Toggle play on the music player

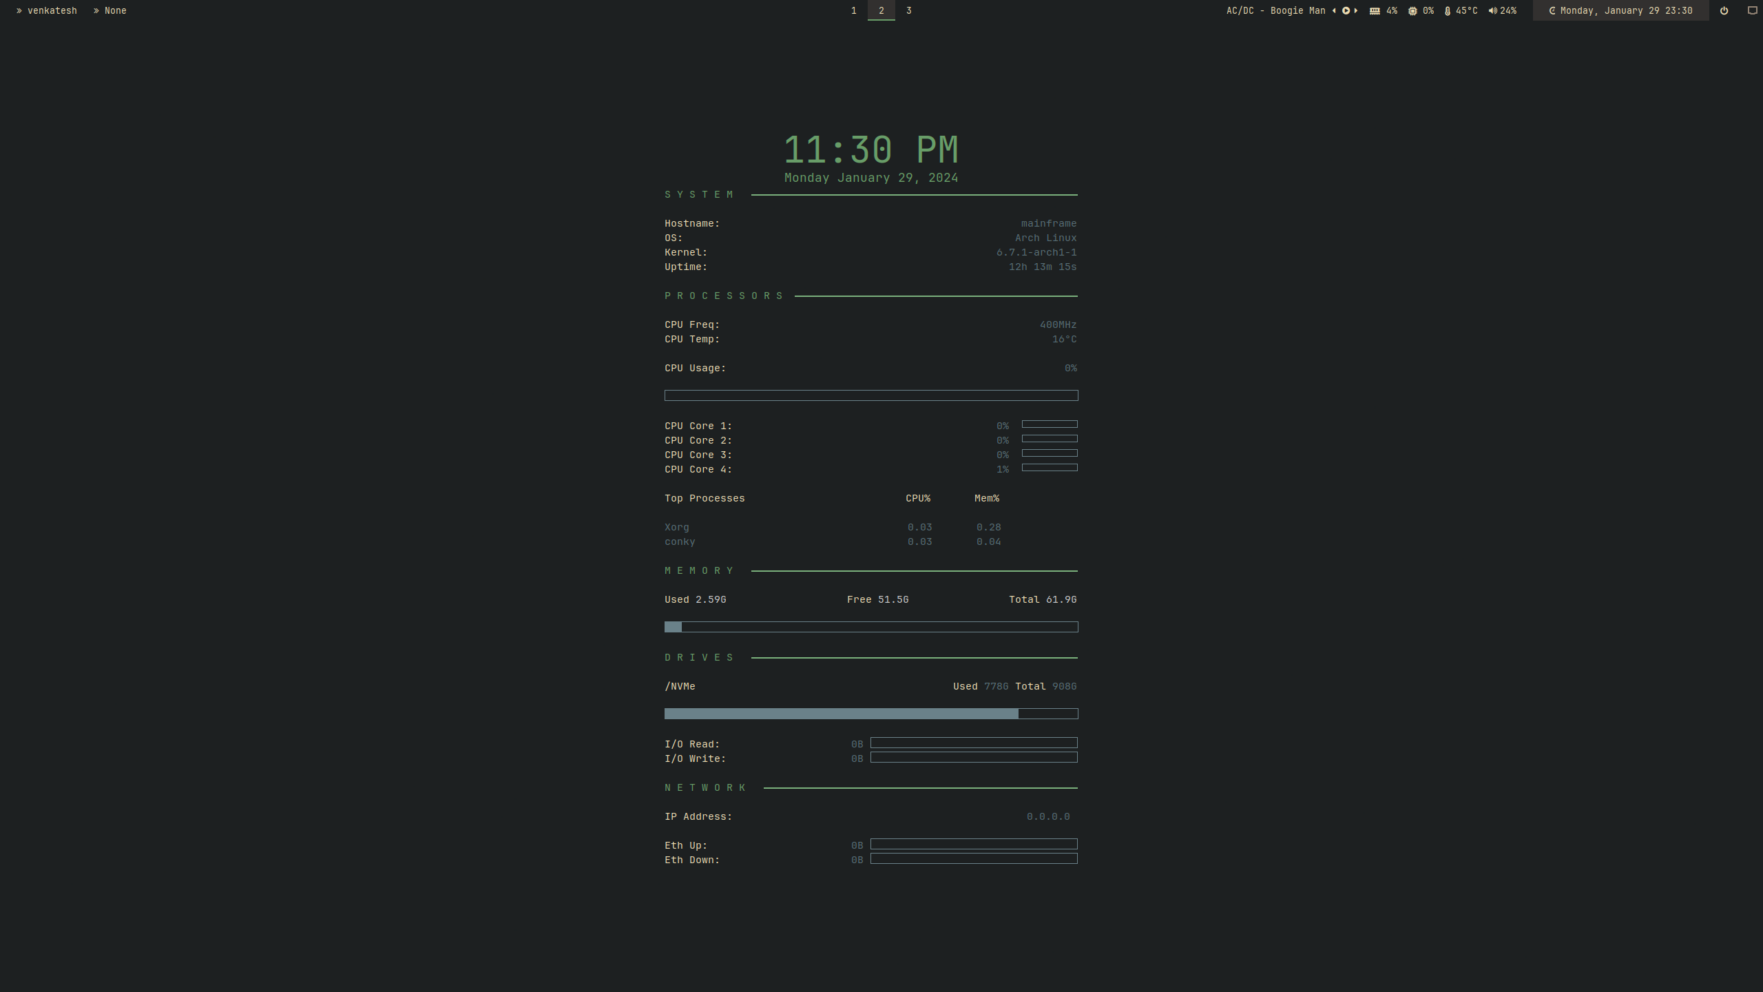(1346, 10)
